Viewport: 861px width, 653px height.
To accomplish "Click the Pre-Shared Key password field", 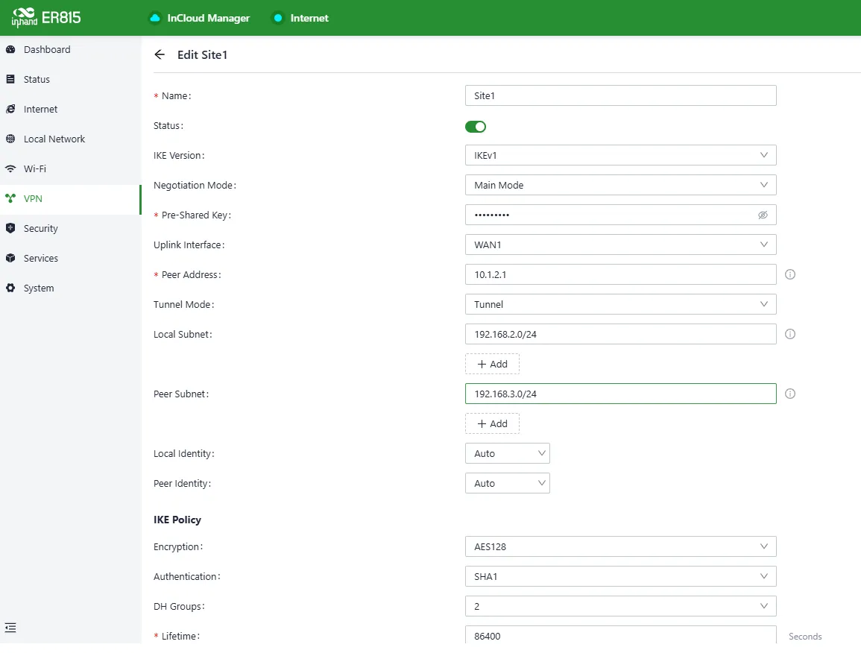I will (x=620, y=215).
